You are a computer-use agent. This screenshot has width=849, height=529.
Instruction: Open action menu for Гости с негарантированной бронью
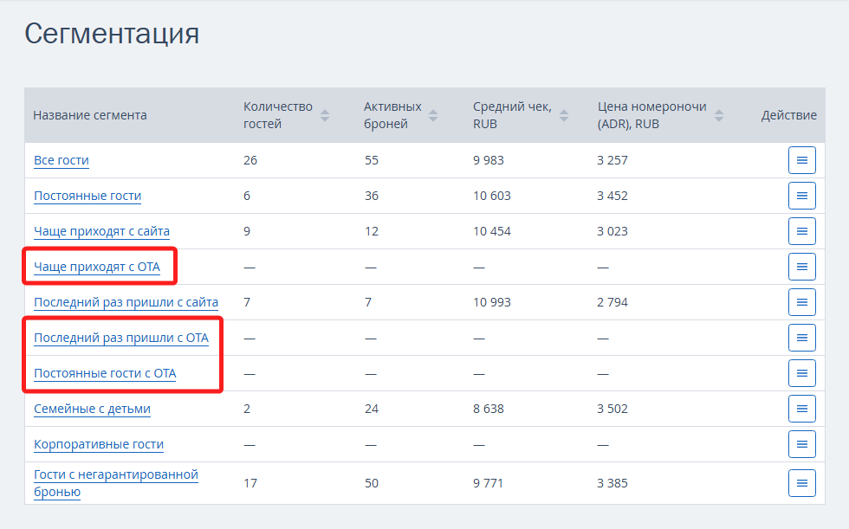pos(802,483)
